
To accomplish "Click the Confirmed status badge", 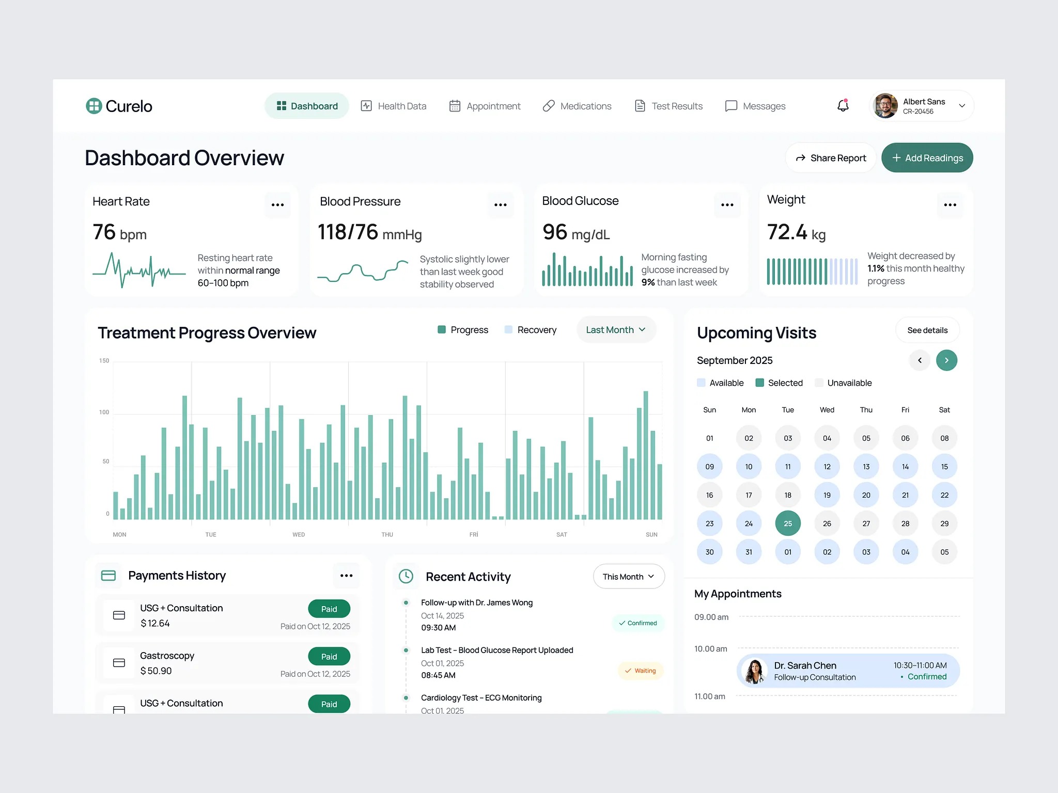I will tap(638, 623).
